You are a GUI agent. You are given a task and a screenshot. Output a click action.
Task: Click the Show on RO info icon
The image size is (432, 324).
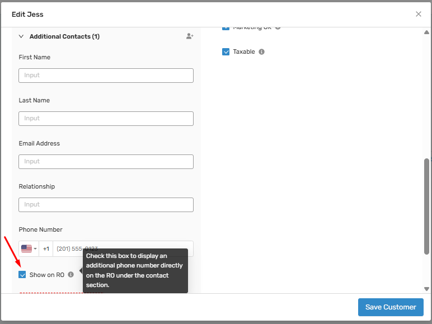coord(71,274)
